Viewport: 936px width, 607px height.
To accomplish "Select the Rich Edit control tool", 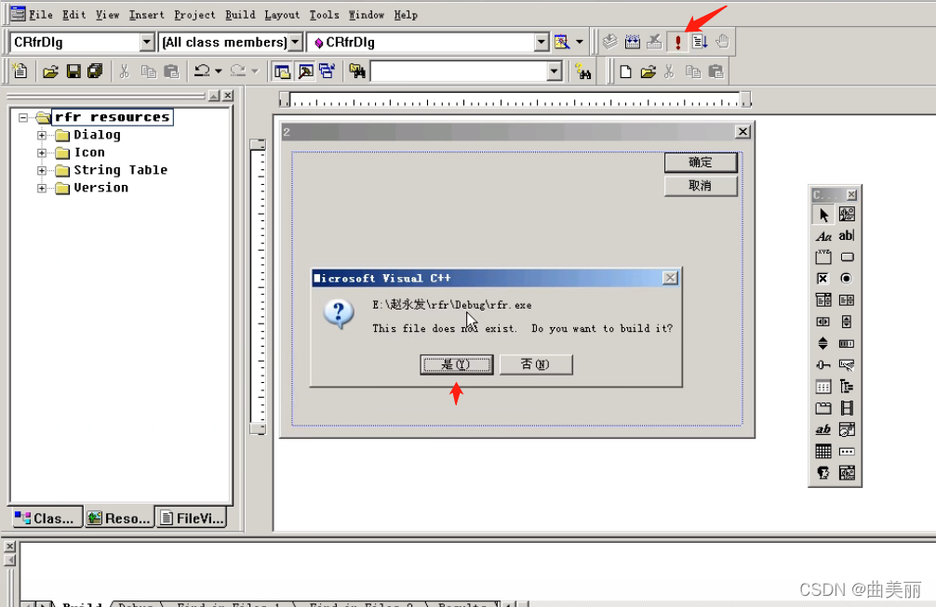I will 823,429.
